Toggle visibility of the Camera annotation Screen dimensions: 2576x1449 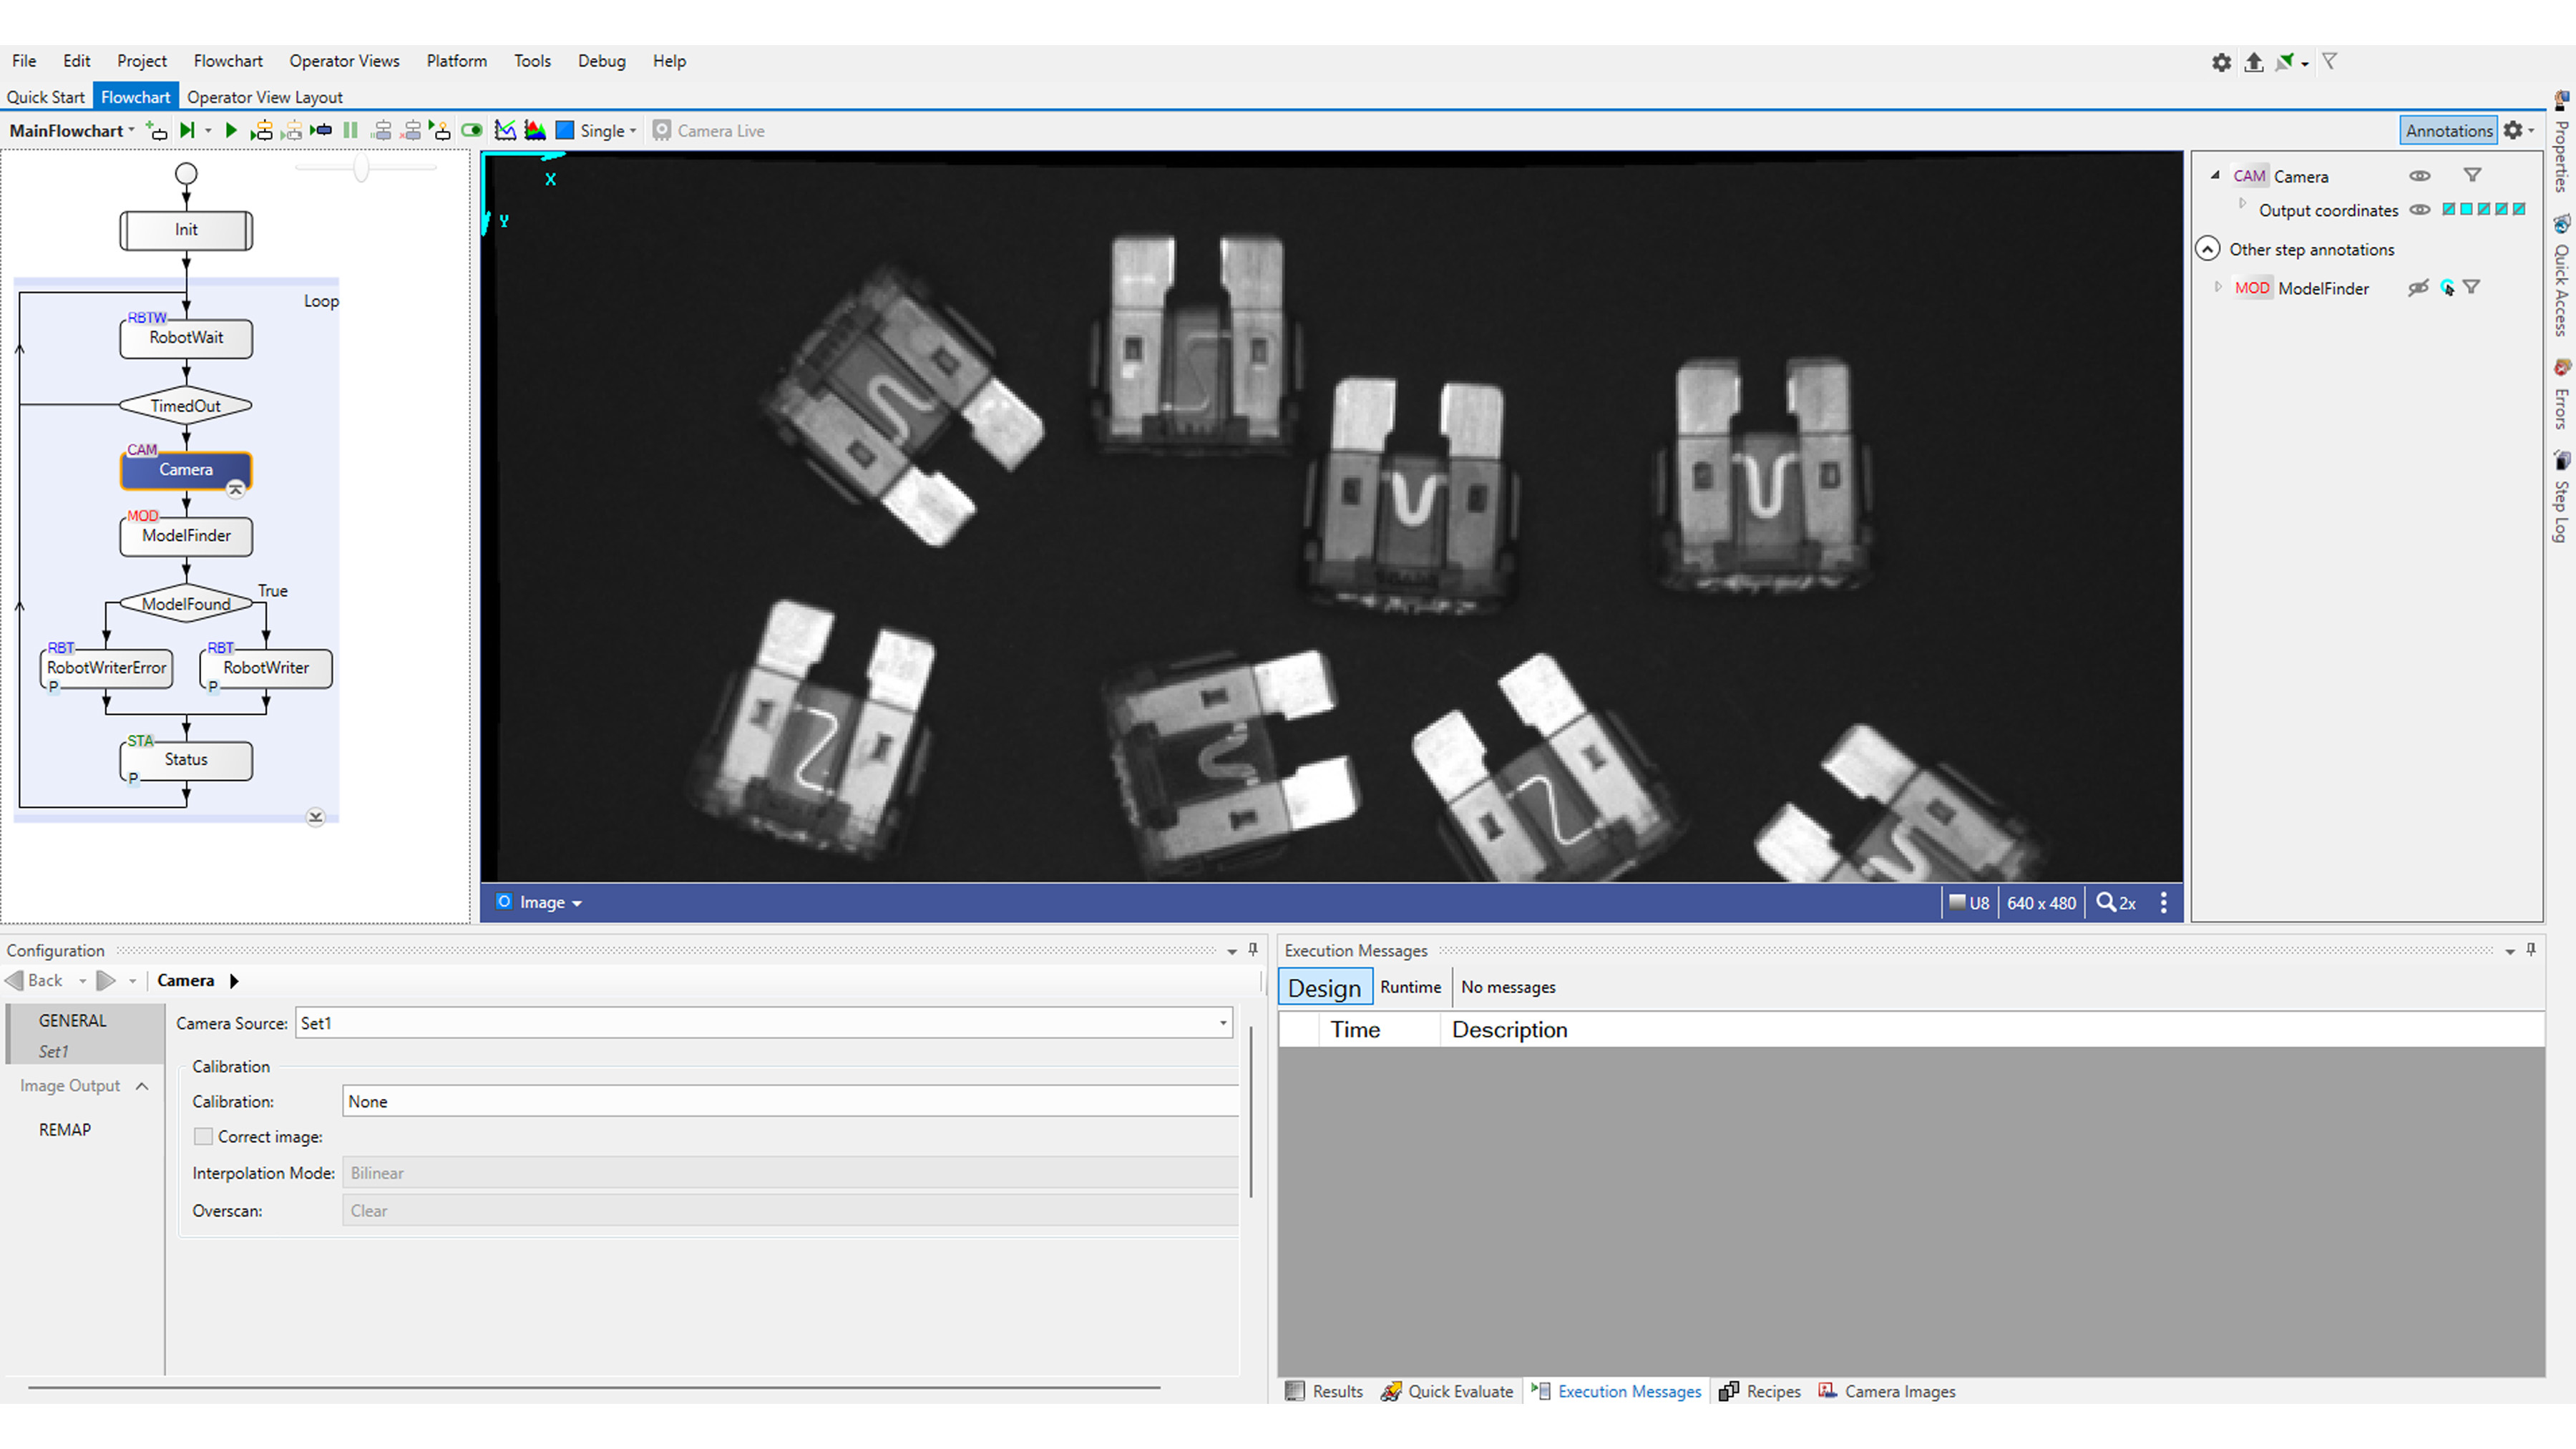(x=2420, y=175)
